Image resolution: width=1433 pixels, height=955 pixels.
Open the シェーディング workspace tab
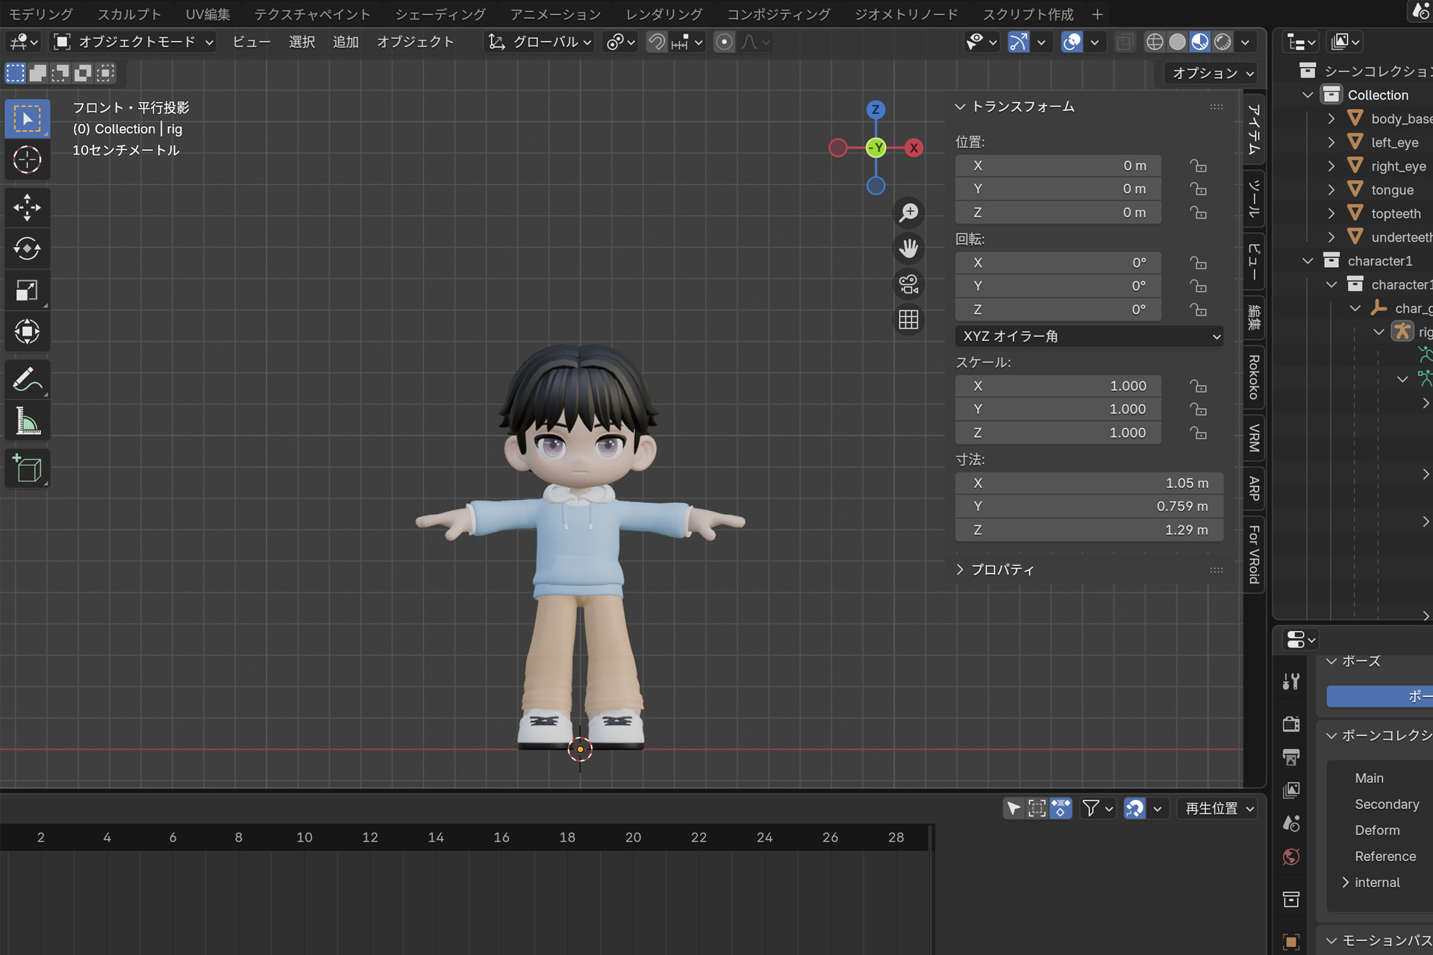click(440, 14)
